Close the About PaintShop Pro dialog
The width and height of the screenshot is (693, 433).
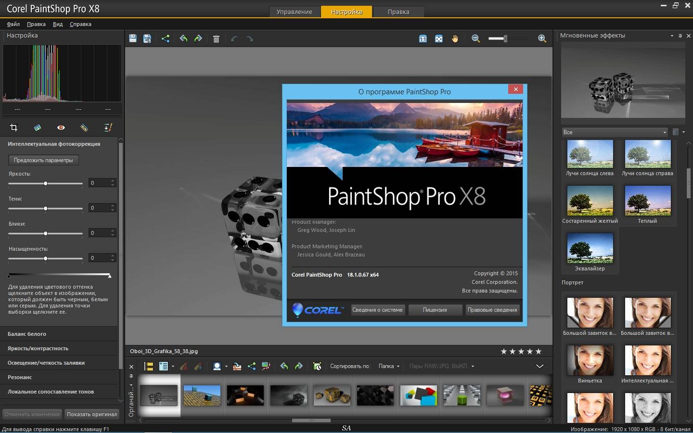515,89
